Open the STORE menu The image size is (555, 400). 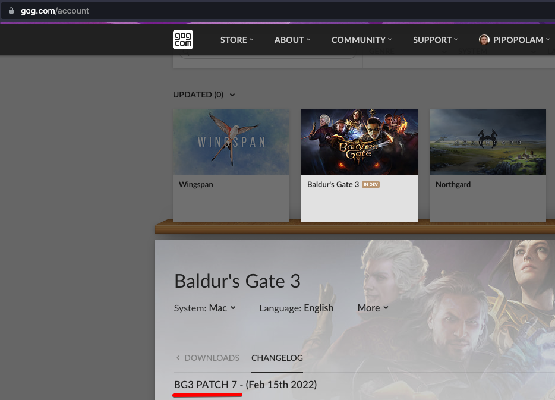click(236, 40)
